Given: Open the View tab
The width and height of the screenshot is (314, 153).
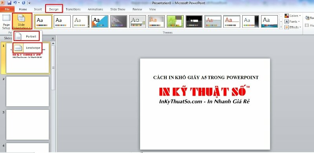Looking at the screenshot, I should click(153, 9).
